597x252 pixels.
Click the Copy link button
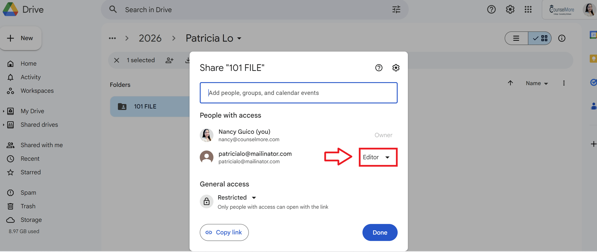(224, 232)
